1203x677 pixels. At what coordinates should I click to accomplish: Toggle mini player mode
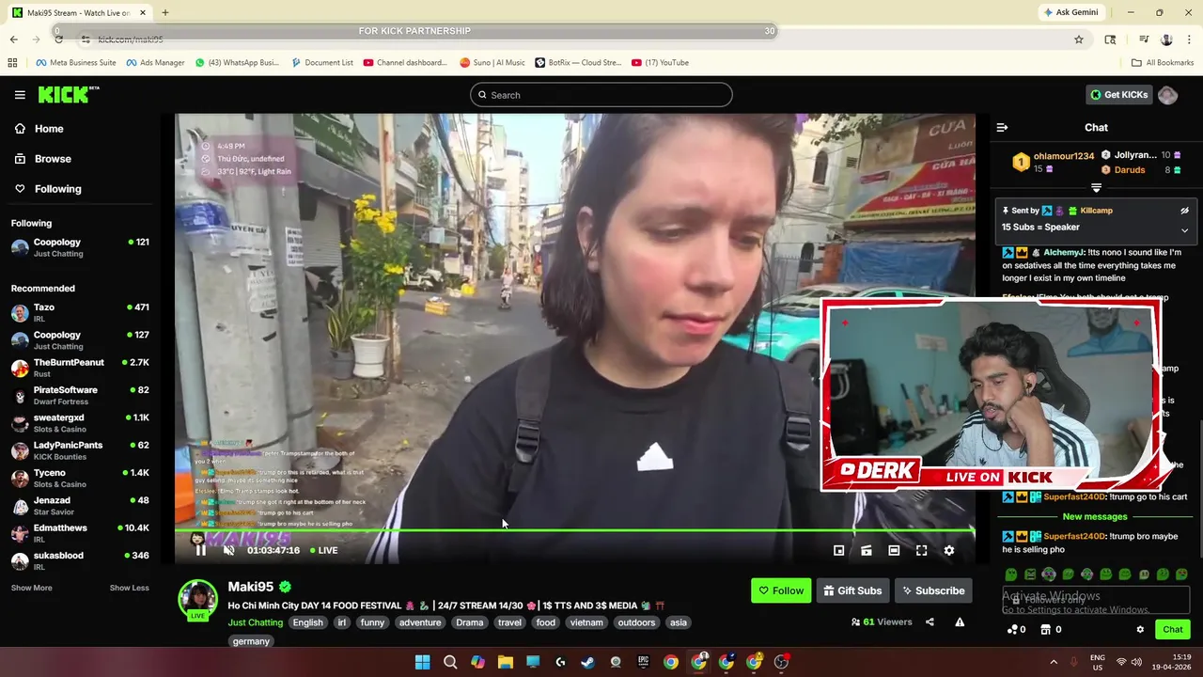(839, 550)
